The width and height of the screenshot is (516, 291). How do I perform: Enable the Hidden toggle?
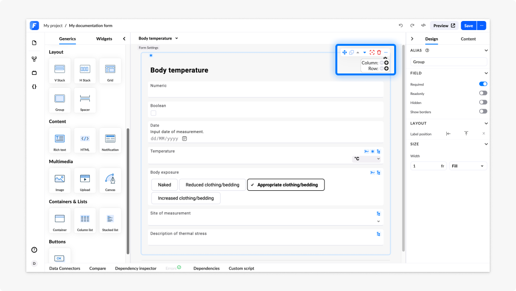click(x=483, y=103)
